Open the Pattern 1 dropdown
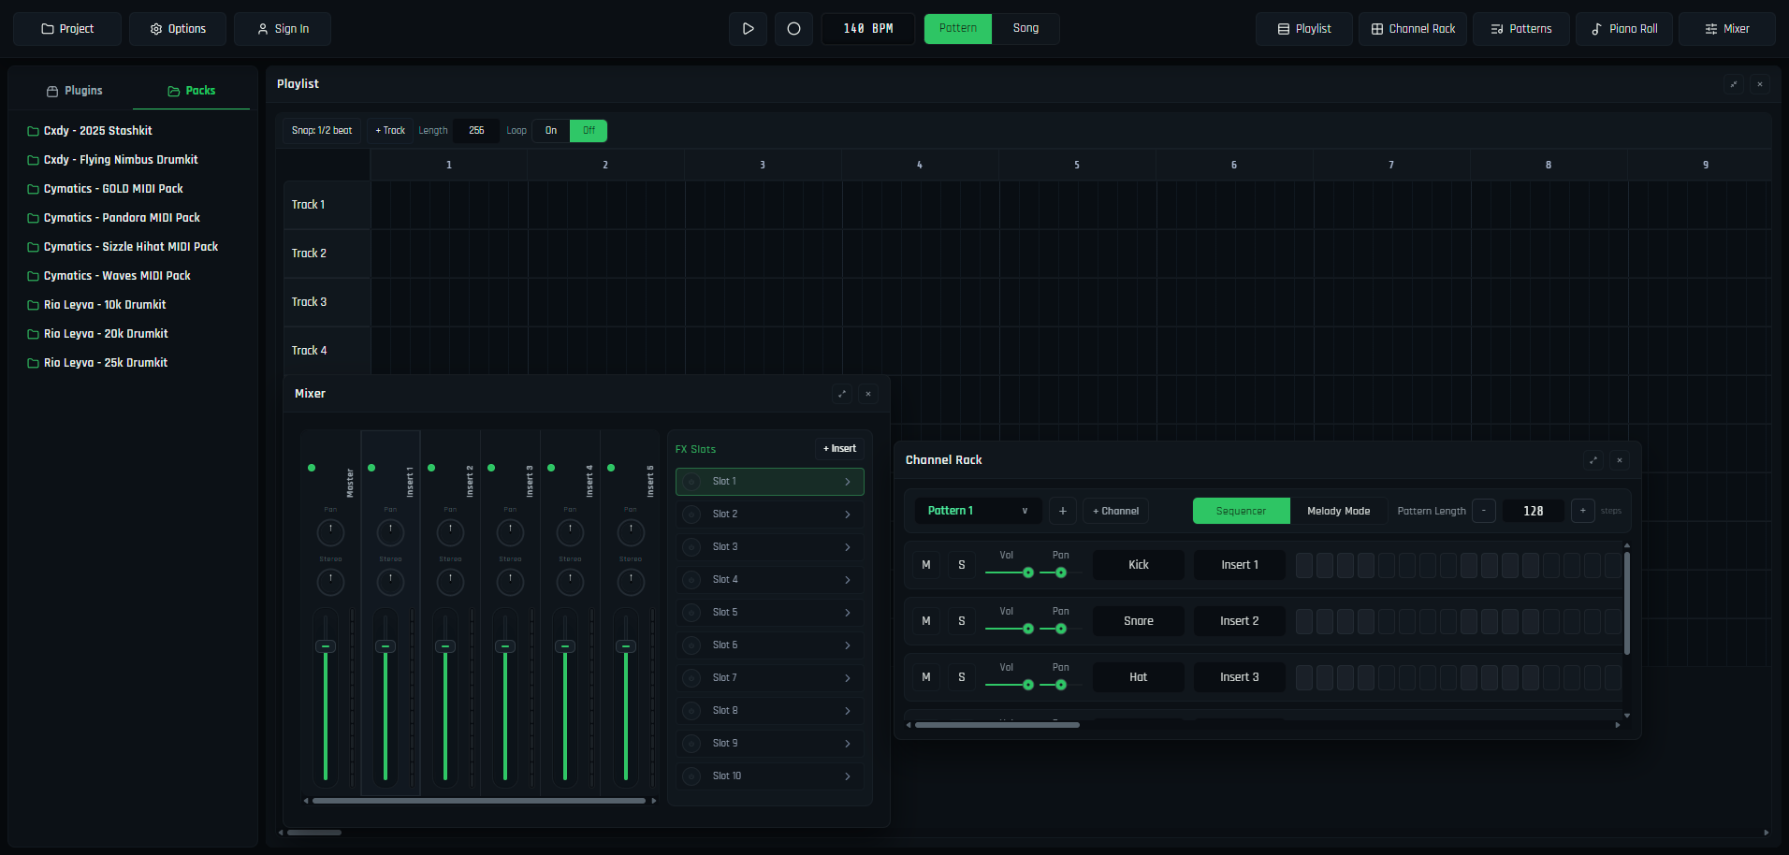 [978, 511]
